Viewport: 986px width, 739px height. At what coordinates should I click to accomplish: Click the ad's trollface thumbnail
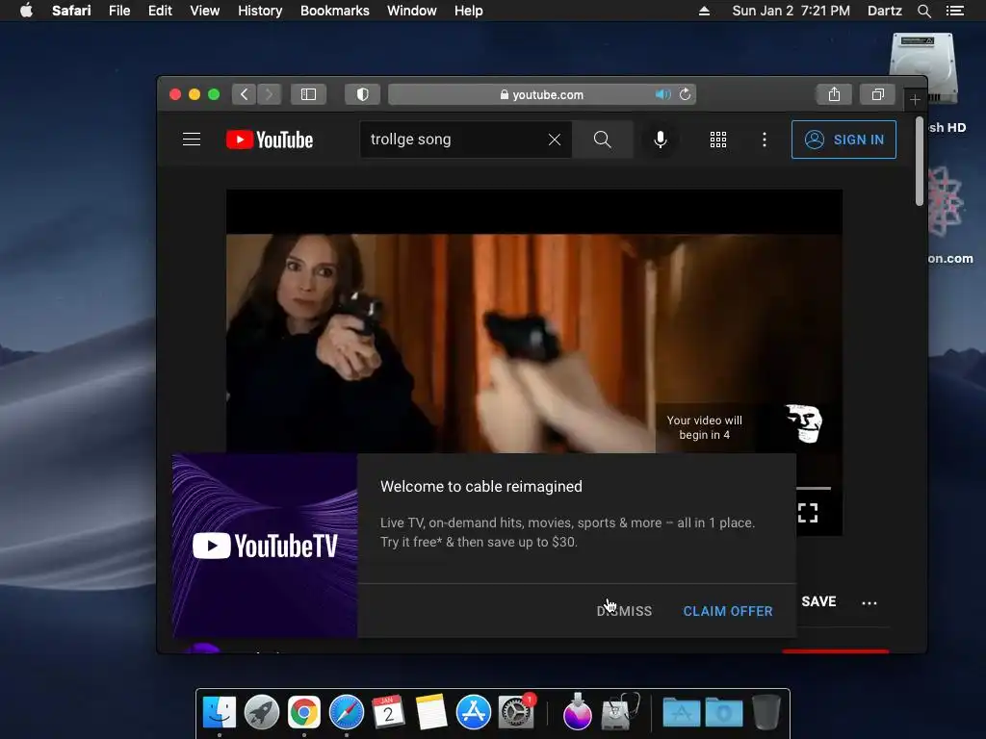tap(804, 423)
